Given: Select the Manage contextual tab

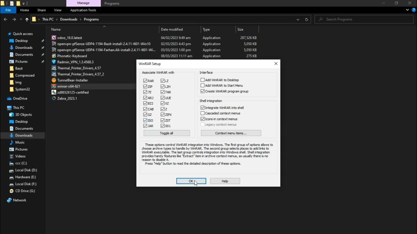Looking at the screenshot, I should (83, 3).
